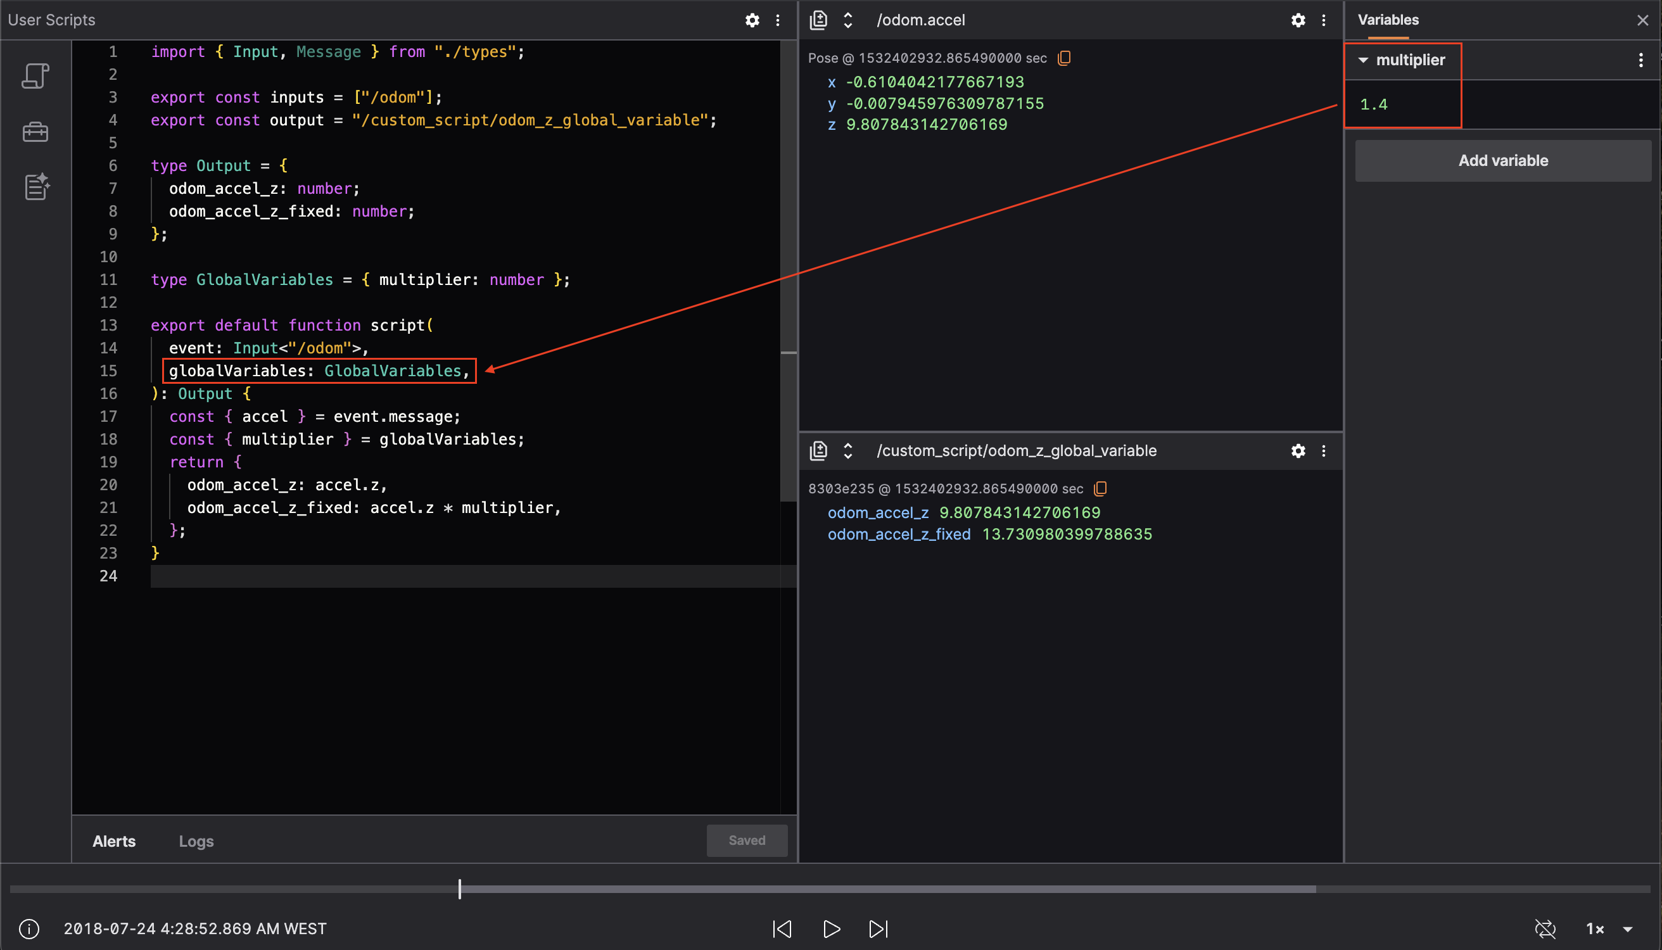This screenshot has height=950, width=1662.
Task: Collapse the multiplier variable
Action: pos(1363,60)
